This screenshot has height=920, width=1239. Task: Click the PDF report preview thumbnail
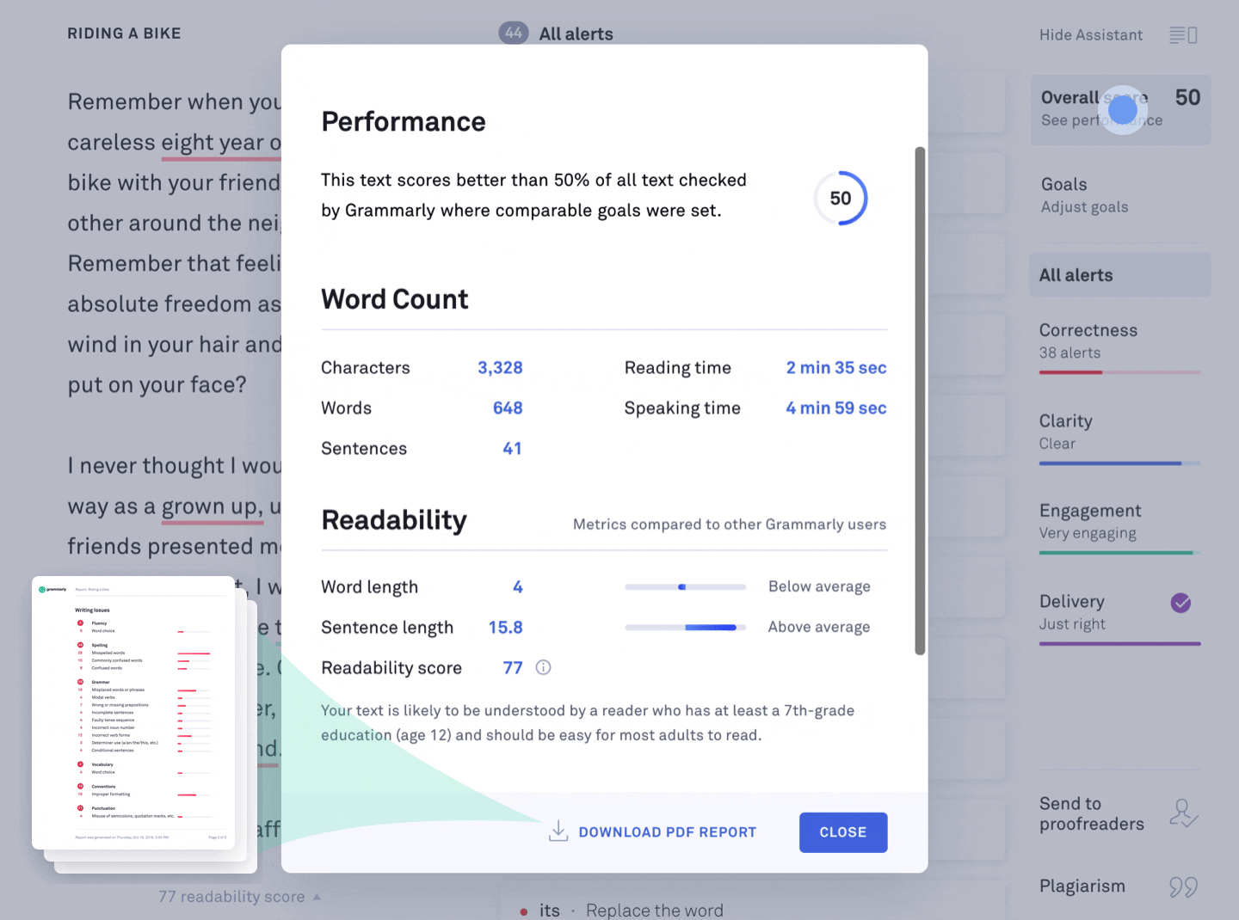coord(133,713)
